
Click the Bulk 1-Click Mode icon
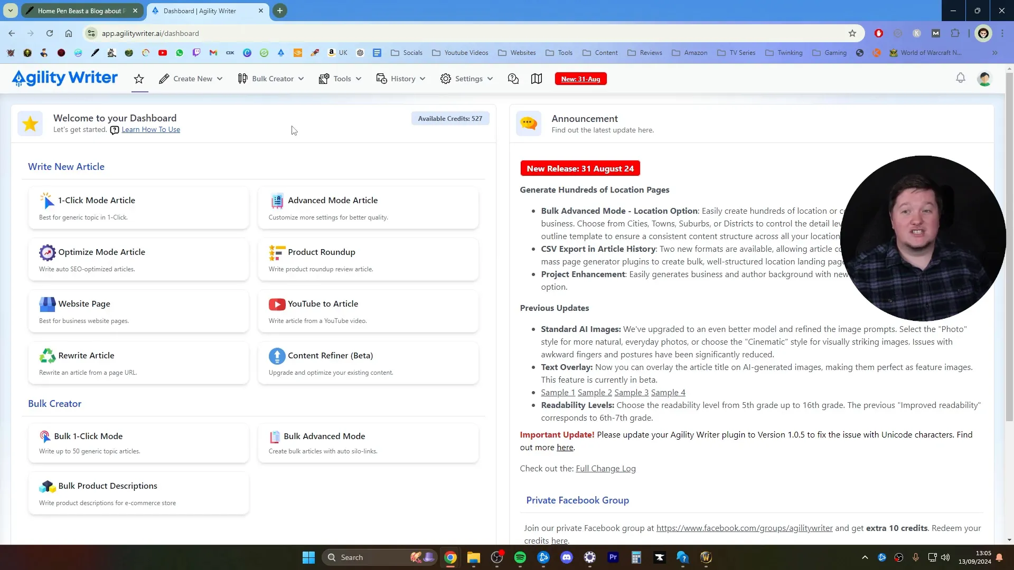point(45,436)
